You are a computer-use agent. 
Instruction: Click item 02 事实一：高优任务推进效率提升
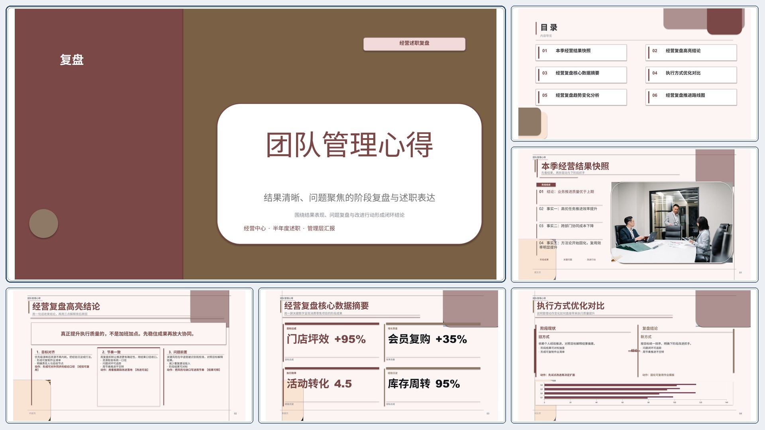(x=568, y=209)
